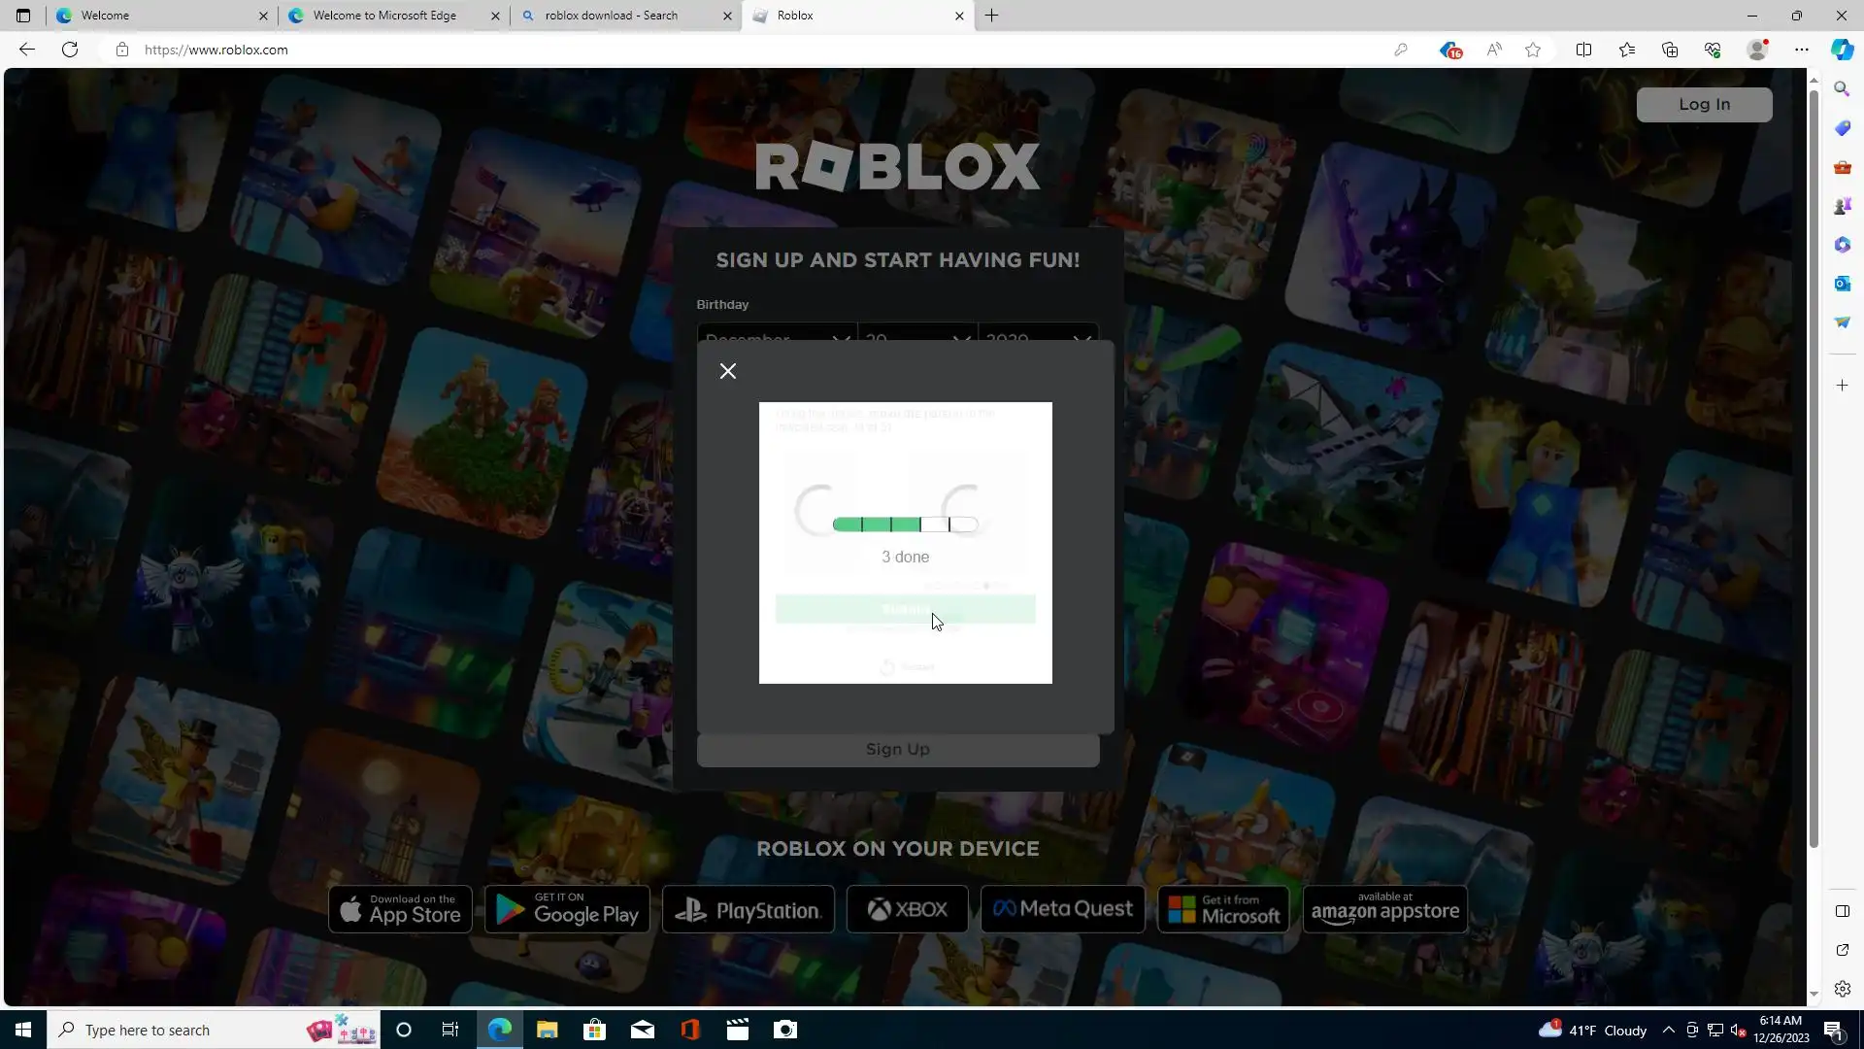Expand the birthday month dropdown

pos(777,336)
